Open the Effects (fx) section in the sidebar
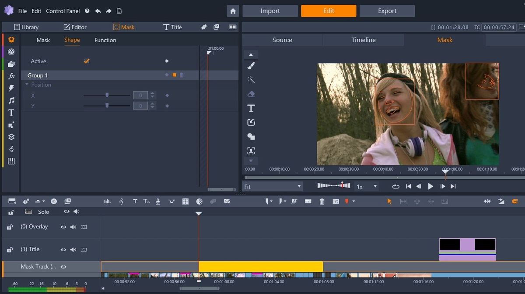The image size is (525, 294). (x=11, y=75)
